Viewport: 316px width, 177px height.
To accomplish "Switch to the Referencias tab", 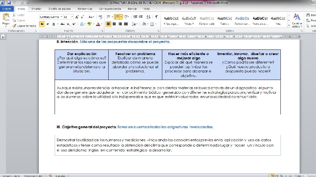I will (x=85, y=9).
